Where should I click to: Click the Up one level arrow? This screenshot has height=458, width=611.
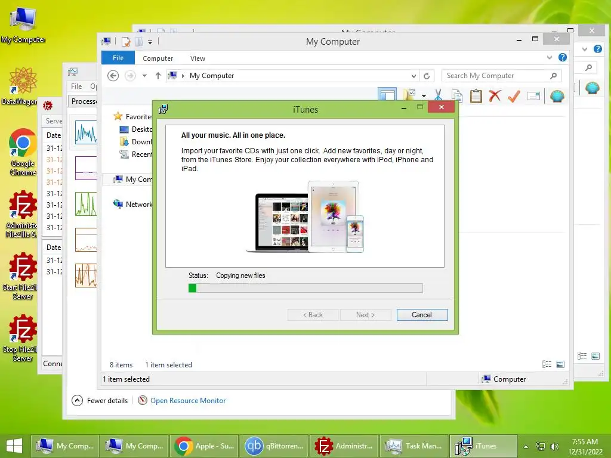click(x=158, y=76)
